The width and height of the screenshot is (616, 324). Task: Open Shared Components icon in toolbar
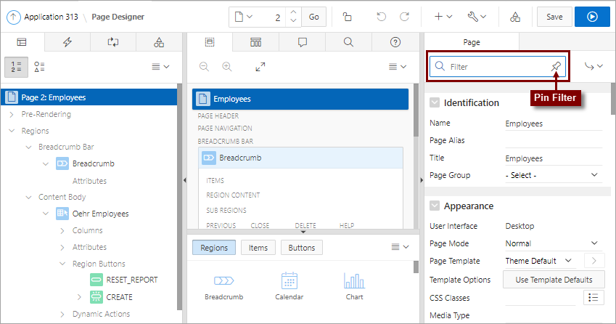(x=515, y=17)
